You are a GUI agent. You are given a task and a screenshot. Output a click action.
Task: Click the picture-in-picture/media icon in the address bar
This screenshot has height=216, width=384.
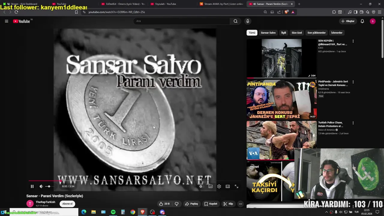click(272, 12)
